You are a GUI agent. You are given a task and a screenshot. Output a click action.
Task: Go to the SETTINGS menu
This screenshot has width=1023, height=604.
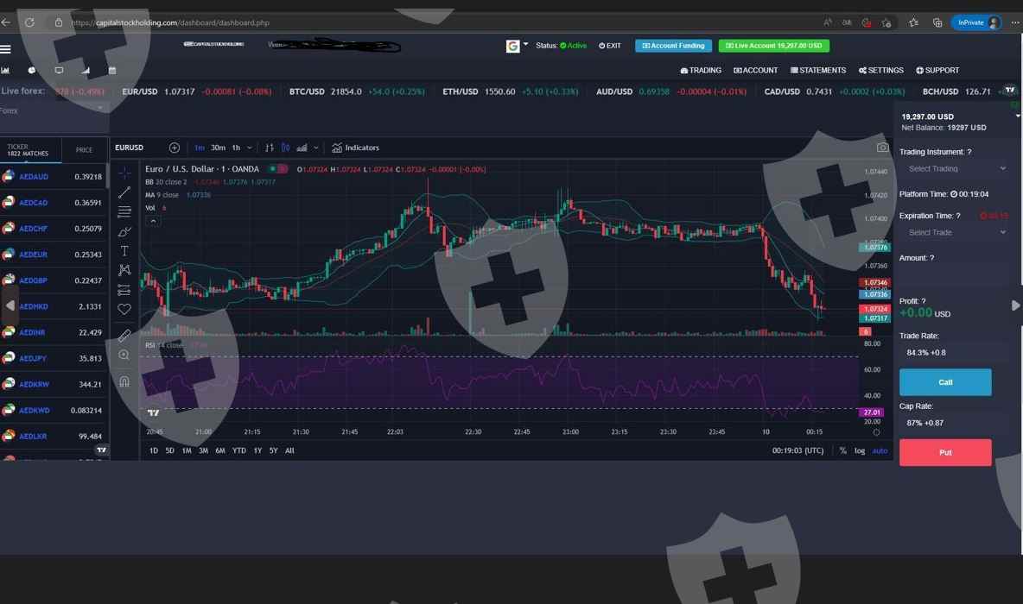tap(880, 71)
